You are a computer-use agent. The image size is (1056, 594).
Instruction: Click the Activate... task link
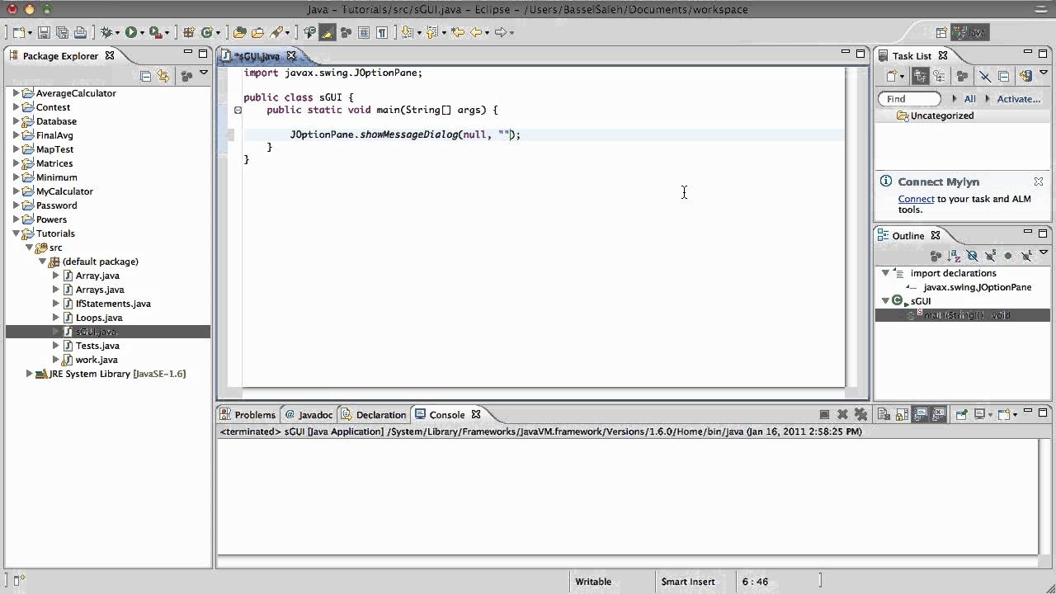pos(1019,99)
